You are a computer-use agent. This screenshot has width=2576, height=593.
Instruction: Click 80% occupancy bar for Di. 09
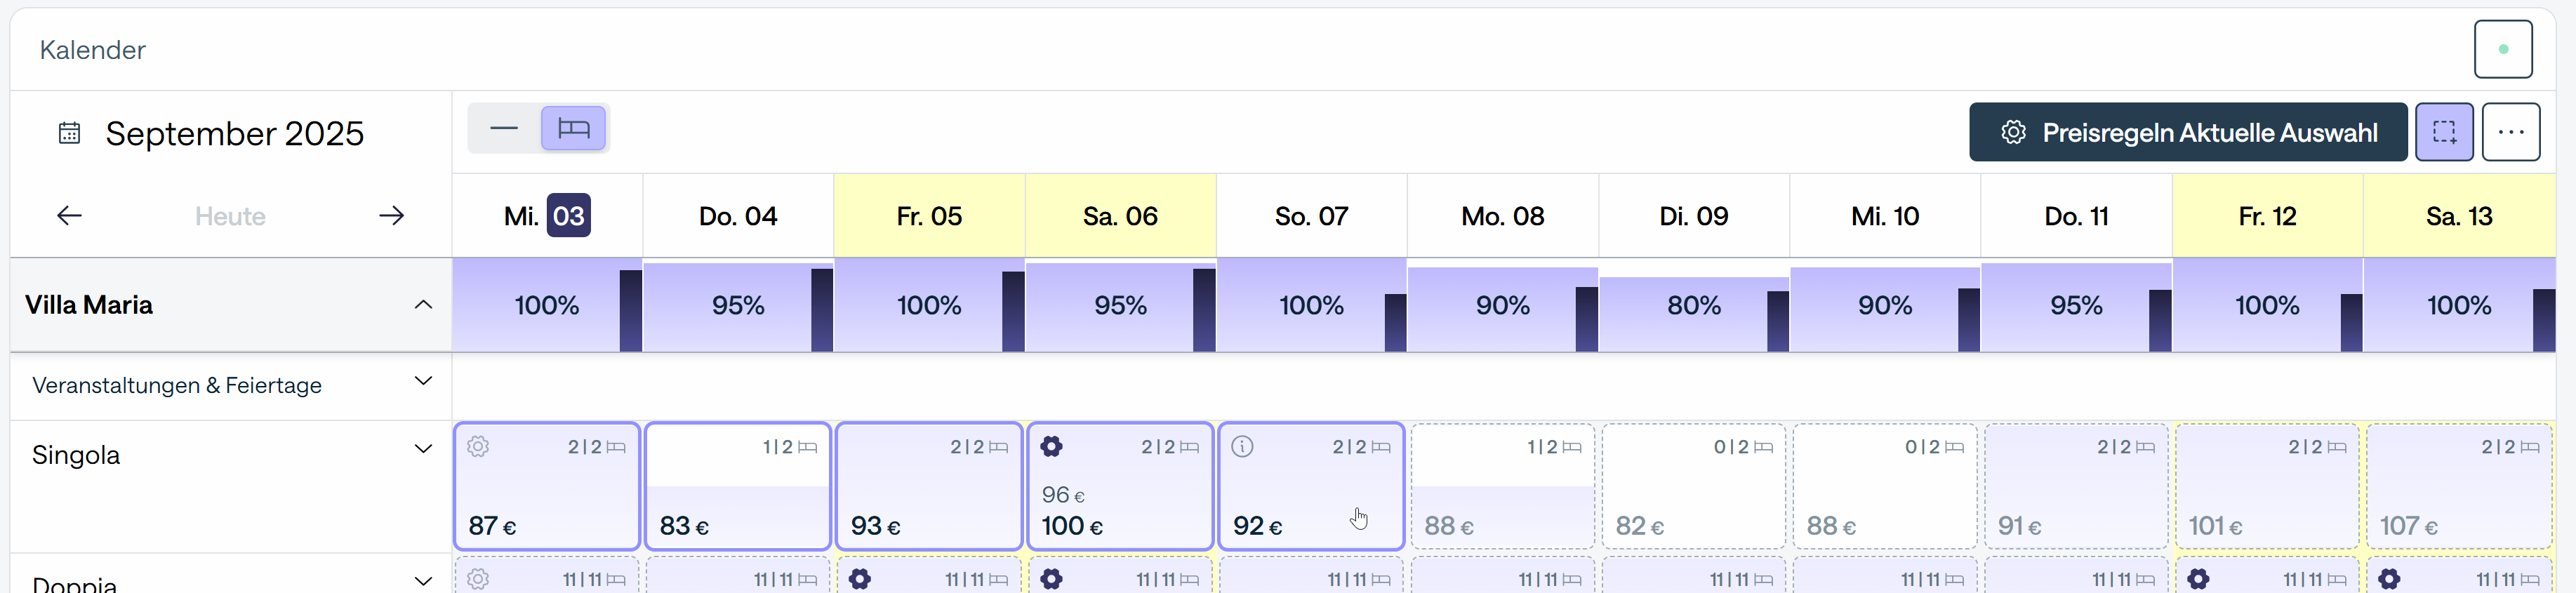[x=1693, y=306]
